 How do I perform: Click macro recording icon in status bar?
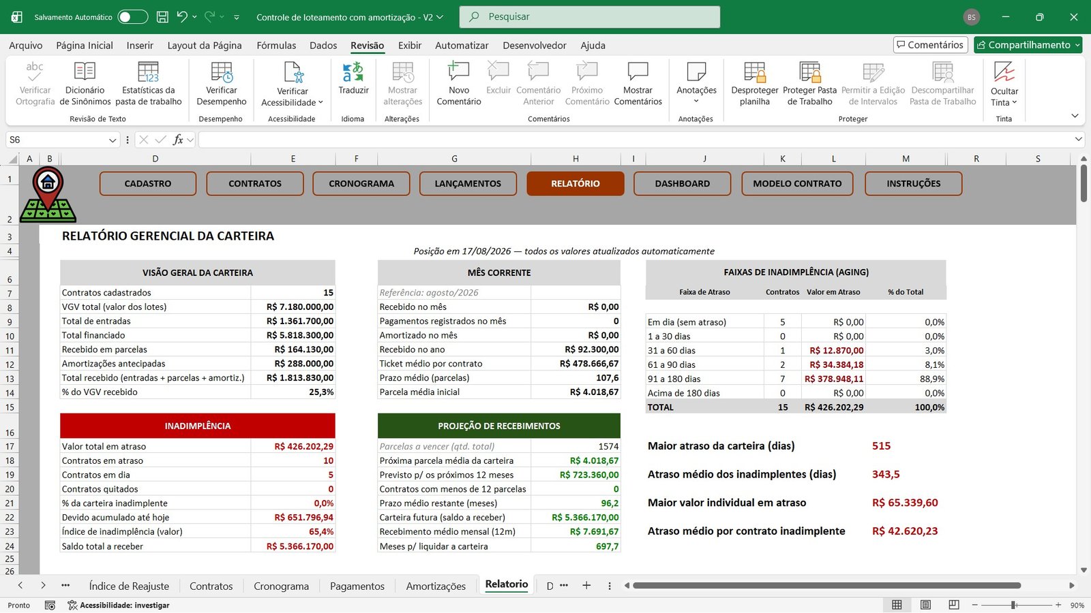50,605
